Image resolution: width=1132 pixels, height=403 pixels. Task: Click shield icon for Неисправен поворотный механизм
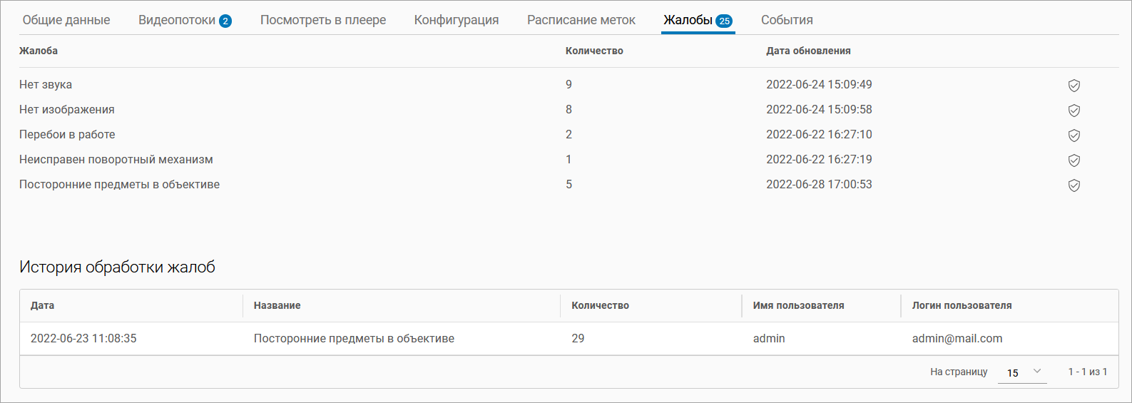coord(1074,160)
